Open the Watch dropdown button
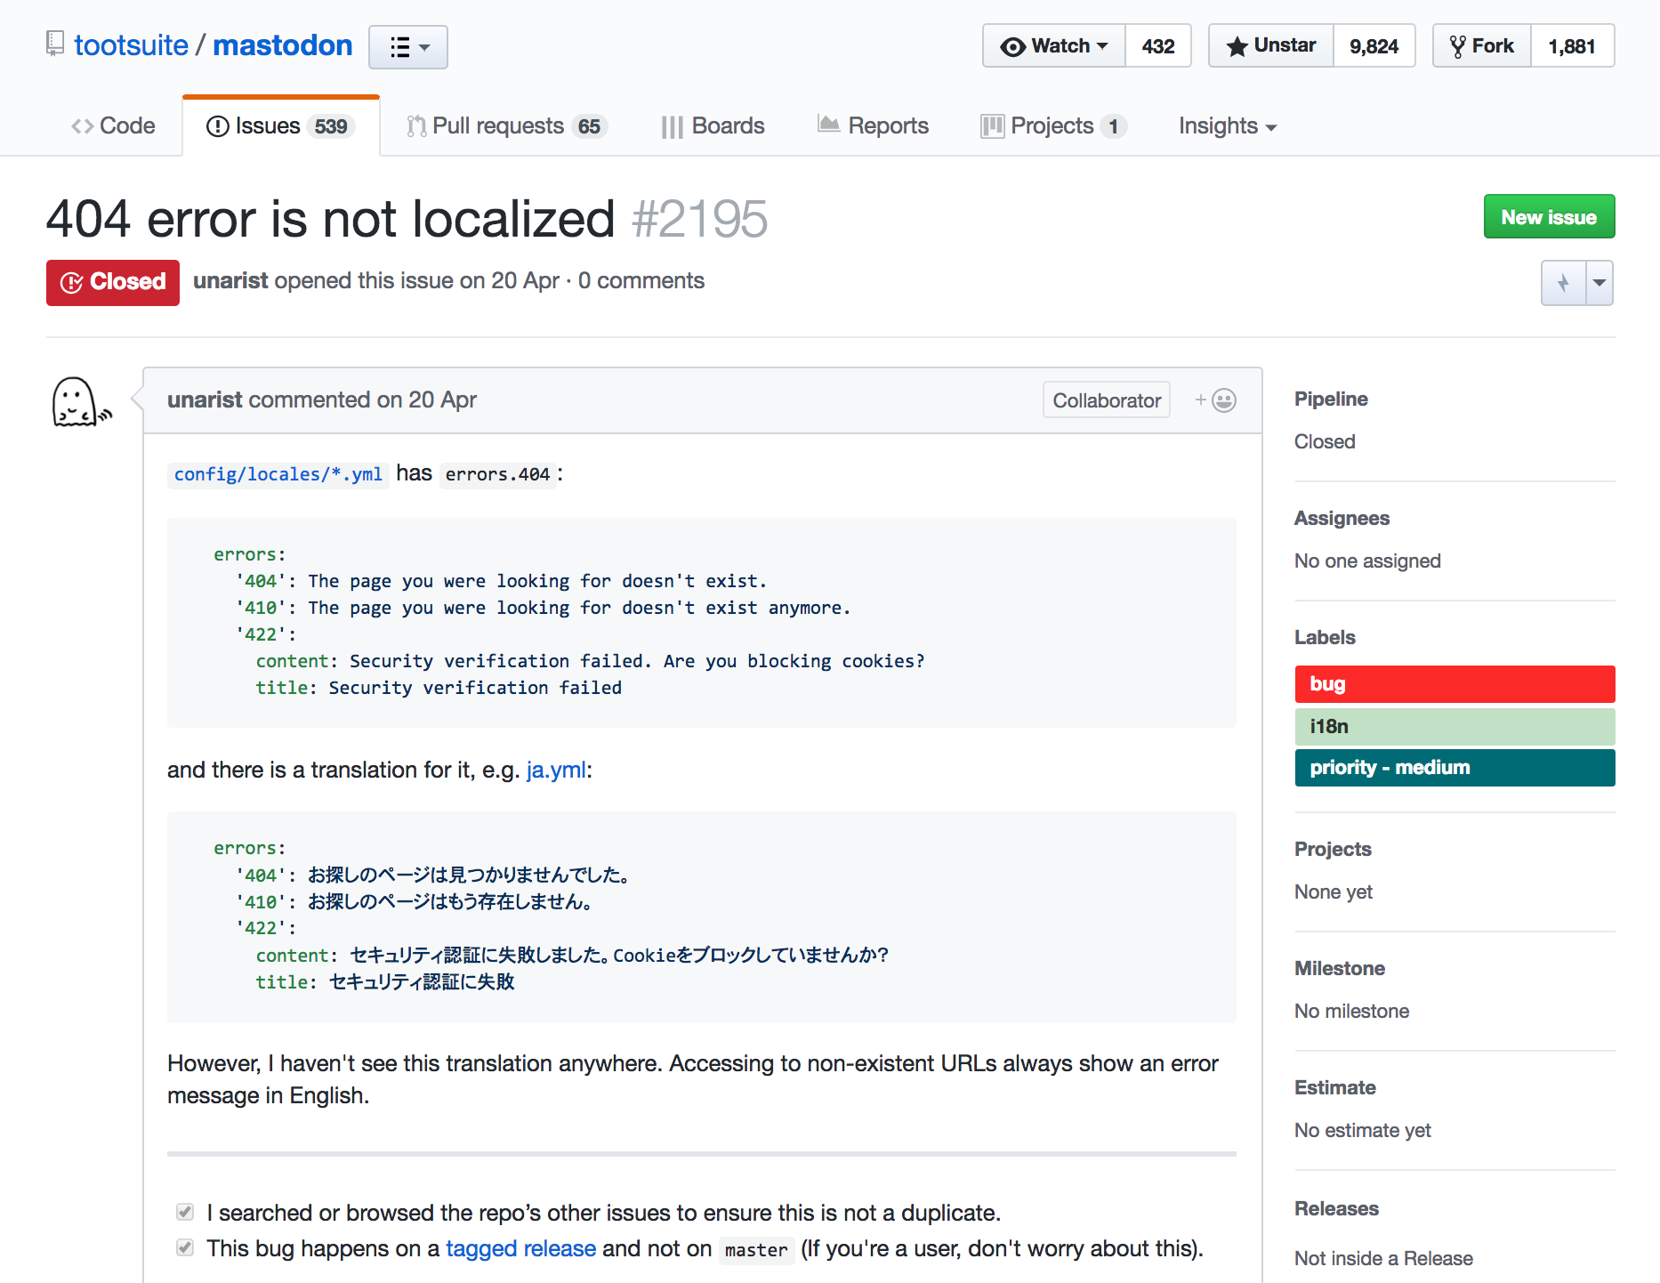 coord(1054,45)
